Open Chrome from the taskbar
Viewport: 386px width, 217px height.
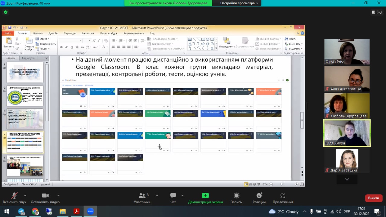pos(35,211)
